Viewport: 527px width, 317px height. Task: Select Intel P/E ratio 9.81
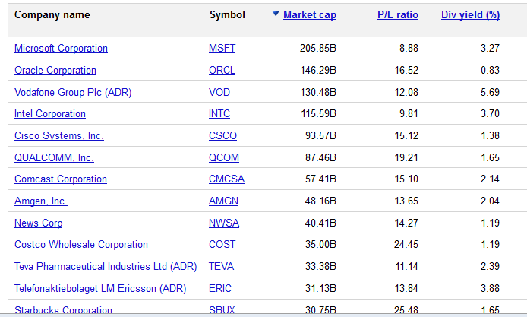pyautogui.click(x=409, y=114)
